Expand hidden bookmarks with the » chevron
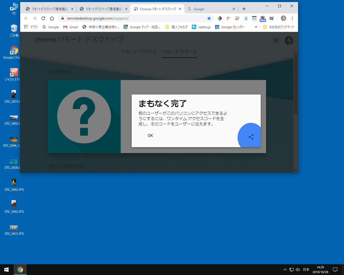The width and height of the screenshot is (344, 275). coord(256,27)
